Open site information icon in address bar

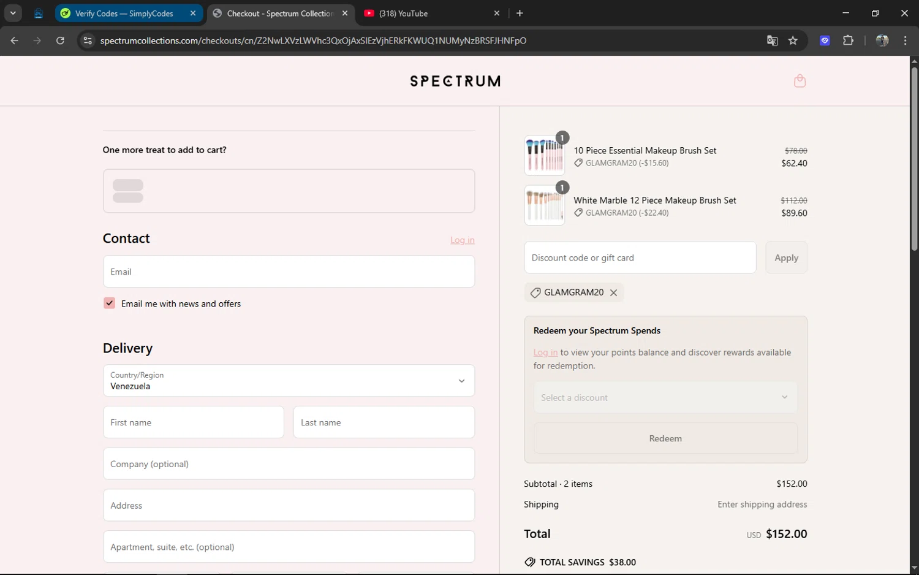[88, 40]
